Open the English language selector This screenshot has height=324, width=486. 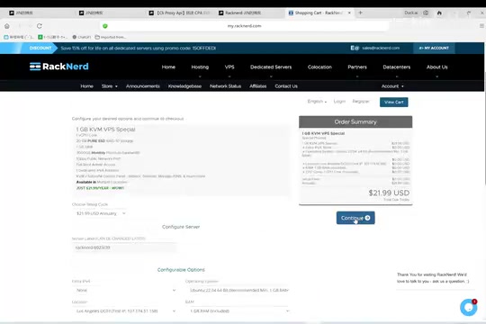(x=317, y=102)
